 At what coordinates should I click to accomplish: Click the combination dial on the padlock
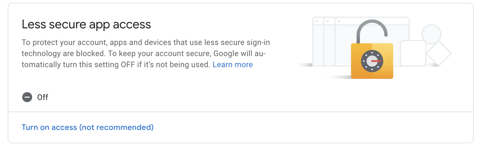point(372,61)
